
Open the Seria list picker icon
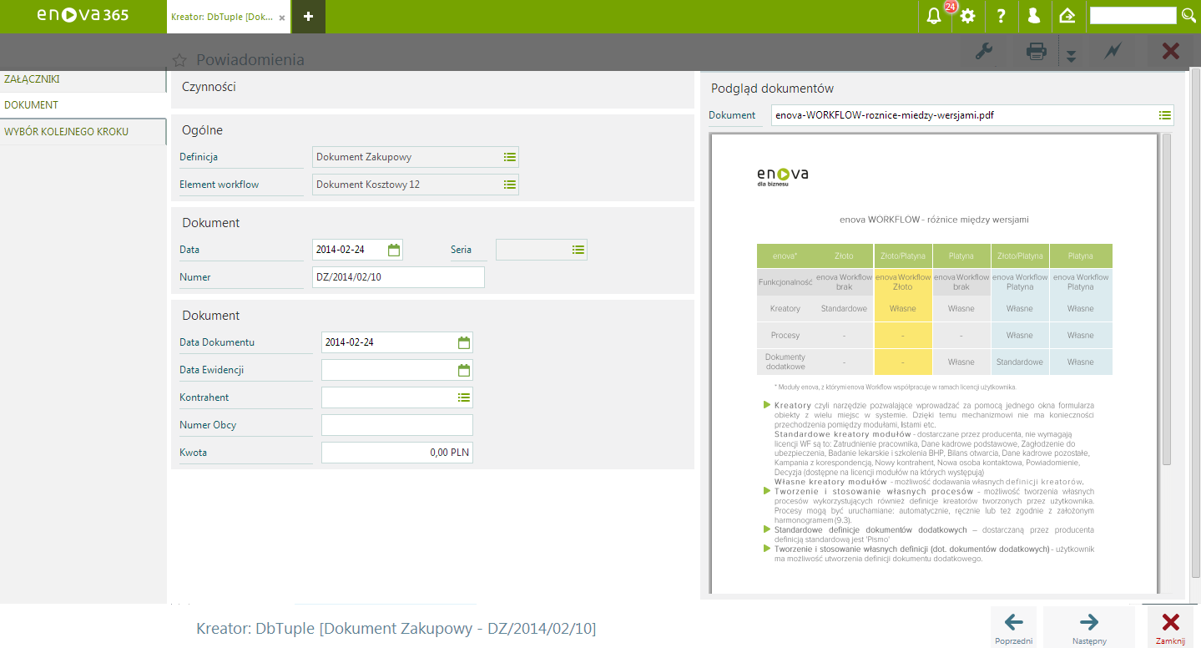578,249
